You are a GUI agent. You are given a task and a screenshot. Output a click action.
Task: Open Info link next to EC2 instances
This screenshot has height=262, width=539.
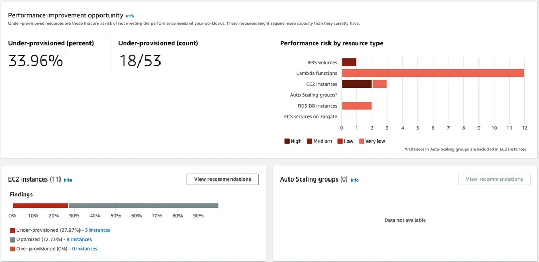[x=68, y=180]
